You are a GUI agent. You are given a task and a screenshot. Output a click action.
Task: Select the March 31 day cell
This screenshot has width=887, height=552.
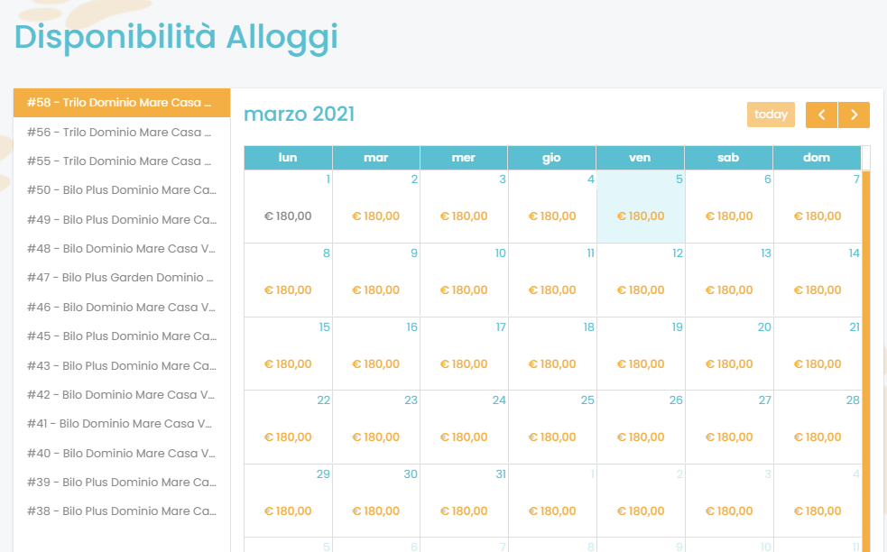(x=464, y=501)
